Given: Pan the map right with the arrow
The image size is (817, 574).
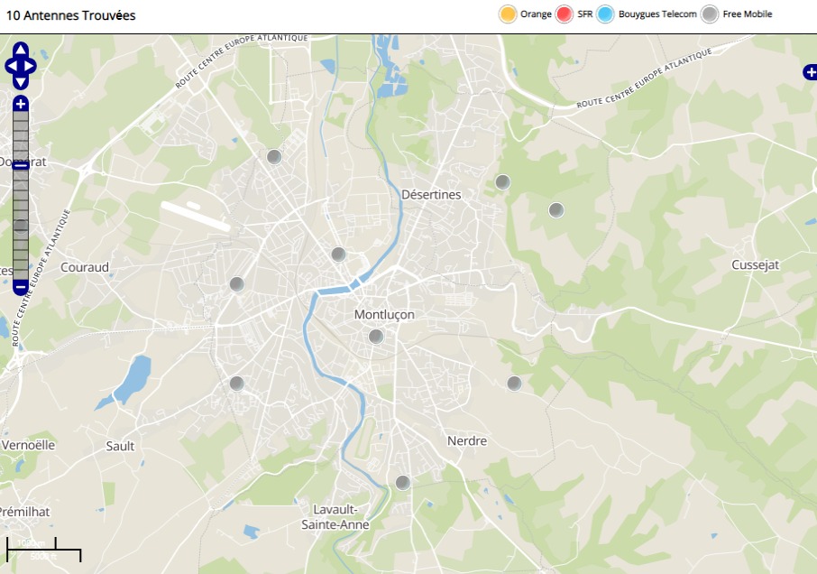Looking at the screenshot, I should [x=30, y=66].
